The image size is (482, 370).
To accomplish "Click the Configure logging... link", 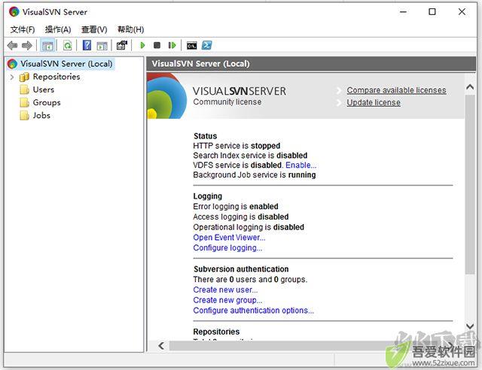I will (227, 247).
